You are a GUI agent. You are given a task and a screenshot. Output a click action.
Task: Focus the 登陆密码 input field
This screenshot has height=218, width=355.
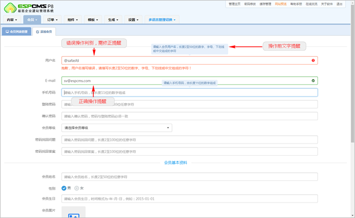(x=190, y=104)
